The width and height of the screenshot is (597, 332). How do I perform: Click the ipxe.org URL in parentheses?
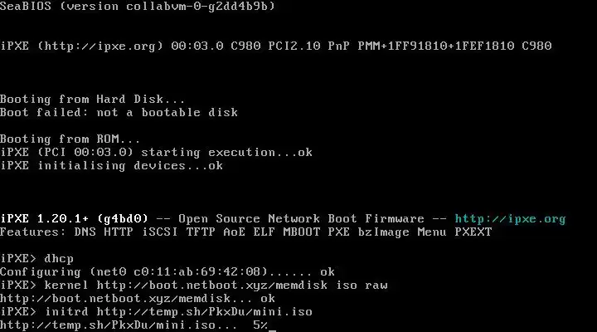100,46
